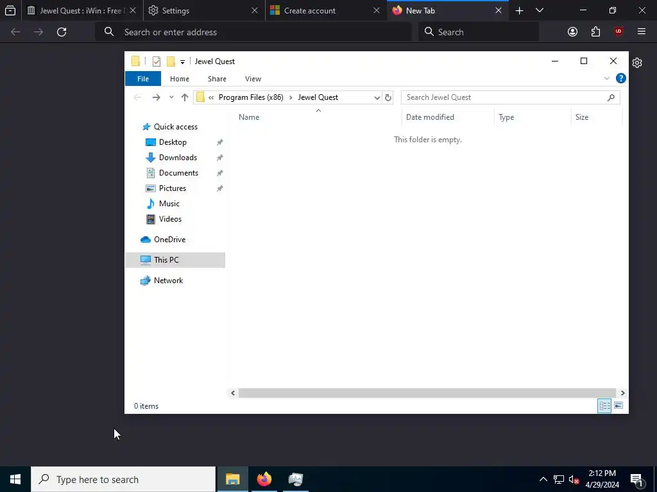Viewport: 657px width, 492px height.
Task: Open the Share ribbon tab
Action: (x=217, y=79)
